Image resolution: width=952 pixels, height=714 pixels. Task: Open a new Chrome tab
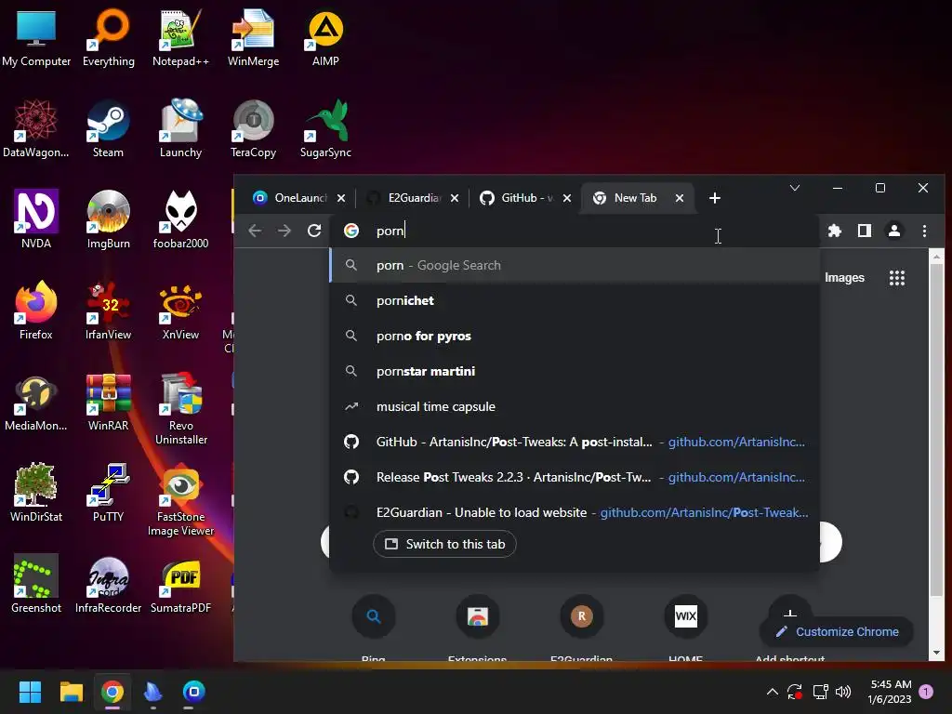point(715,198)
